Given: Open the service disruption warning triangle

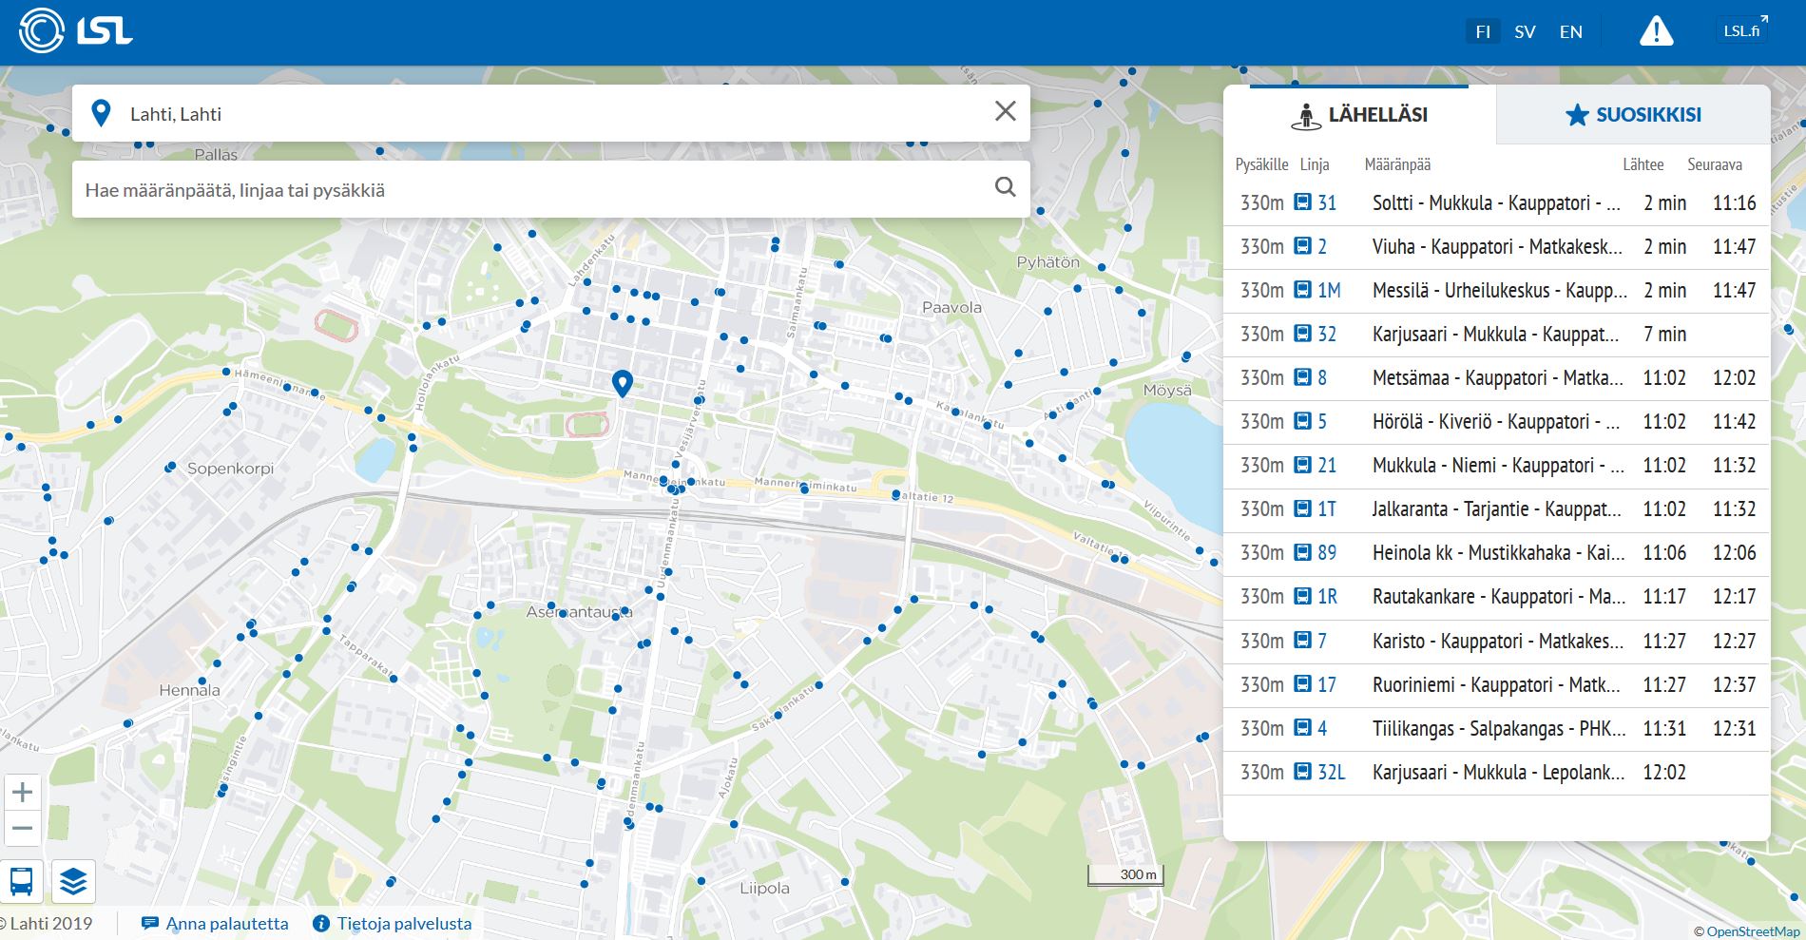Looking at the screenshot, I should (x=1656, y=32).
